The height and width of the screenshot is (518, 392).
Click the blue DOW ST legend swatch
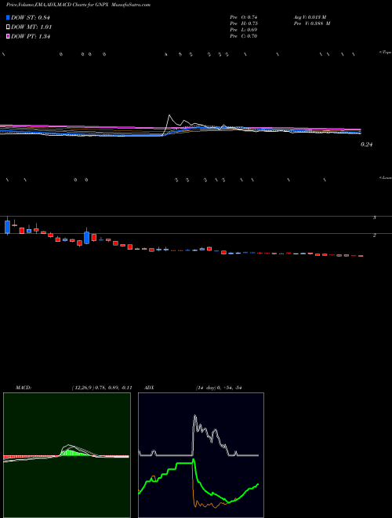coord(8,17)
